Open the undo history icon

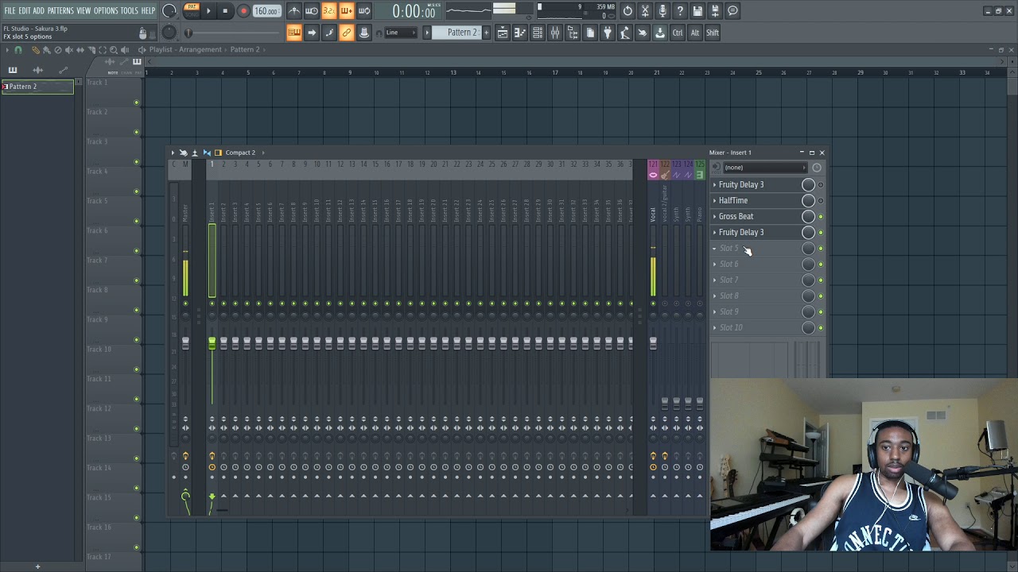point(628,11)
